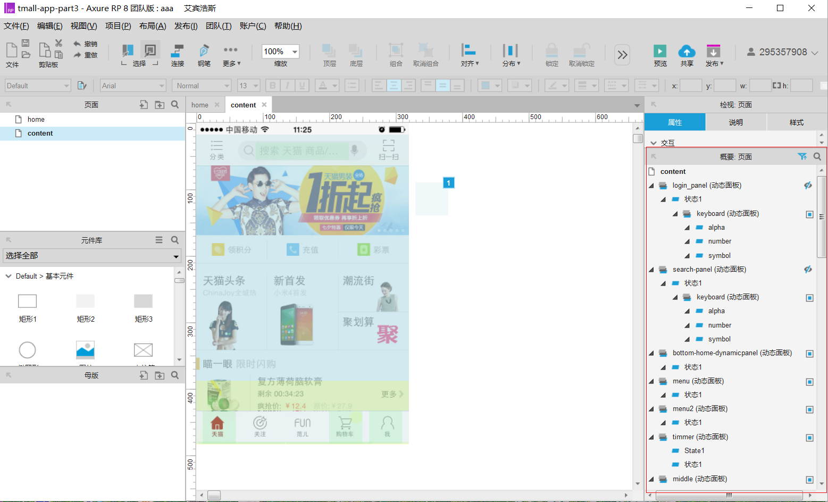The width and height of the screenshot is (828, 502).
Task: Click the width (w) input field
Action: [x=760, y=86]
